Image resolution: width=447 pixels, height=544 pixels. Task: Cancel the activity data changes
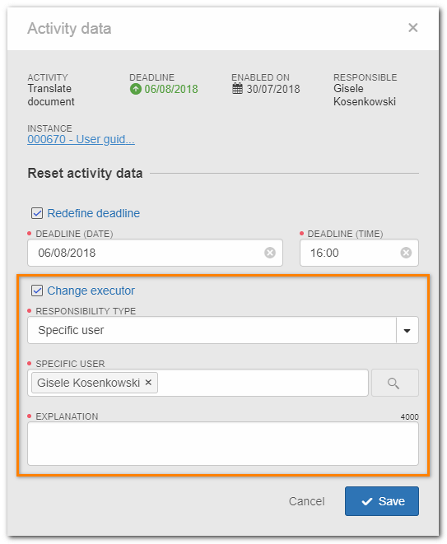(306, 501)
